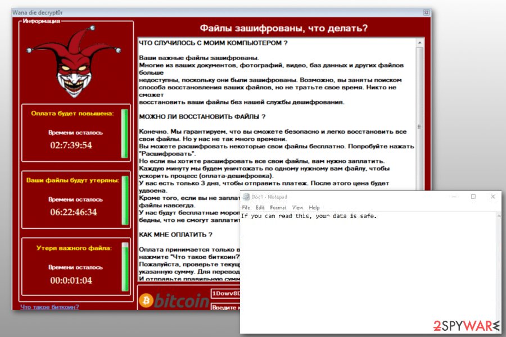Click the Notepad scrollbar up arrow
Viewport: 506px width, 337px height.
pos(499,216)
